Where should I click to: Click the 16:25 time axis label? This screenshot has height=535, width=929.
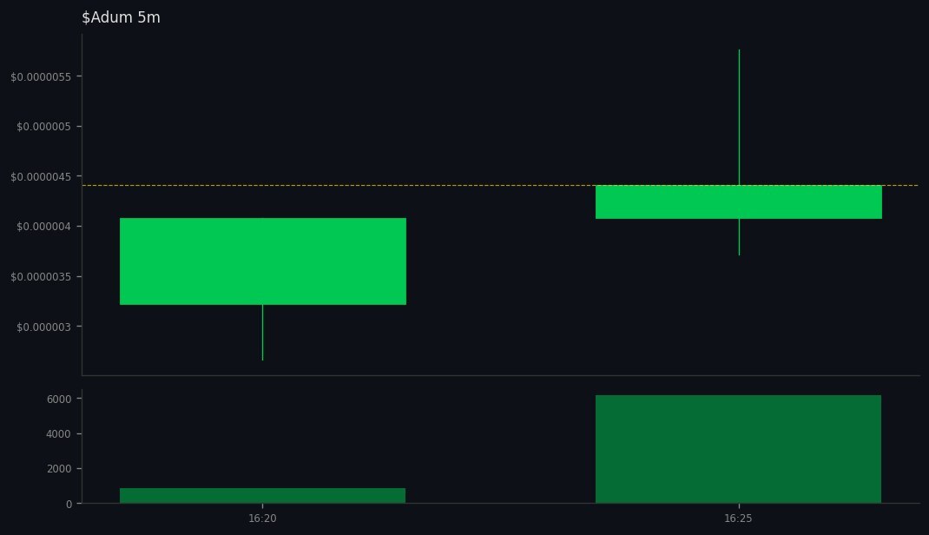pos(738,518)
